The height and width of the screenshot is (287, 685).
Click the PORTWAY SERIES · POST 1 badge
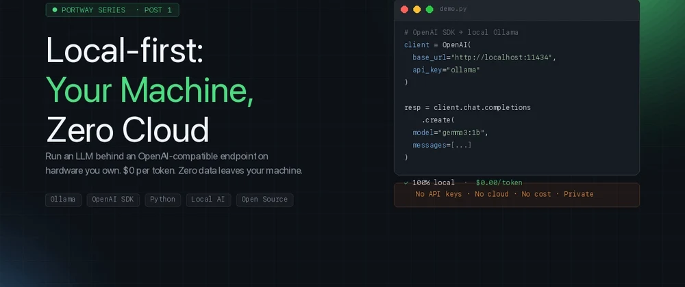(112, 10)
